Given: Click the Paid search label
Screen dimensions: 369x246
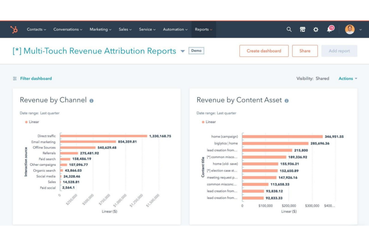Looking at the screenshot, I should (x=47, y=159).
